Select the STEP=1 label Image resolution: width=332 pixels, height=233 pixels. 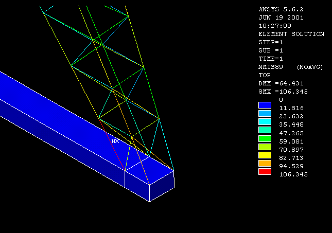[270, 42]
